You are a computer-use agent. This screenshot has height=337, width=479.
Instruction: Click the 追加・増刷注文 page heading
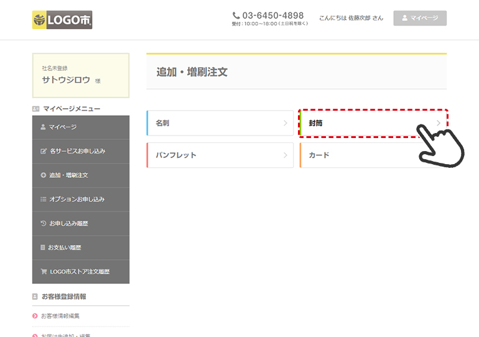pyautogui.click(x=192, y=72)
